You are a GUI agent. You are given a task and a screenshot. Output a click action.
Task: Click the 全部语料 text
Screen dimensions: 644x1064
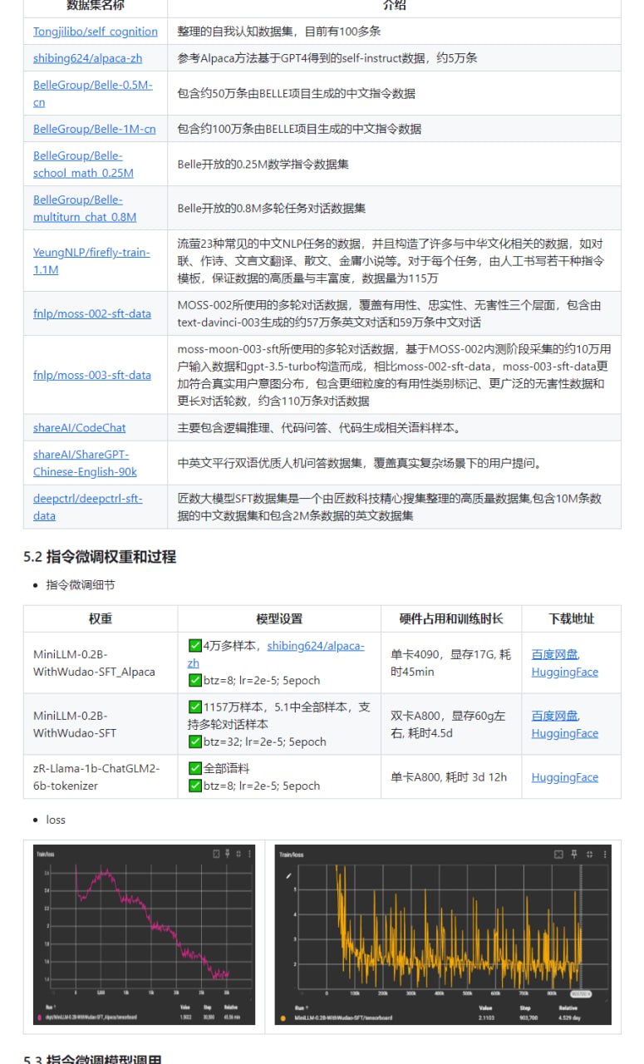tap(226, 768)
